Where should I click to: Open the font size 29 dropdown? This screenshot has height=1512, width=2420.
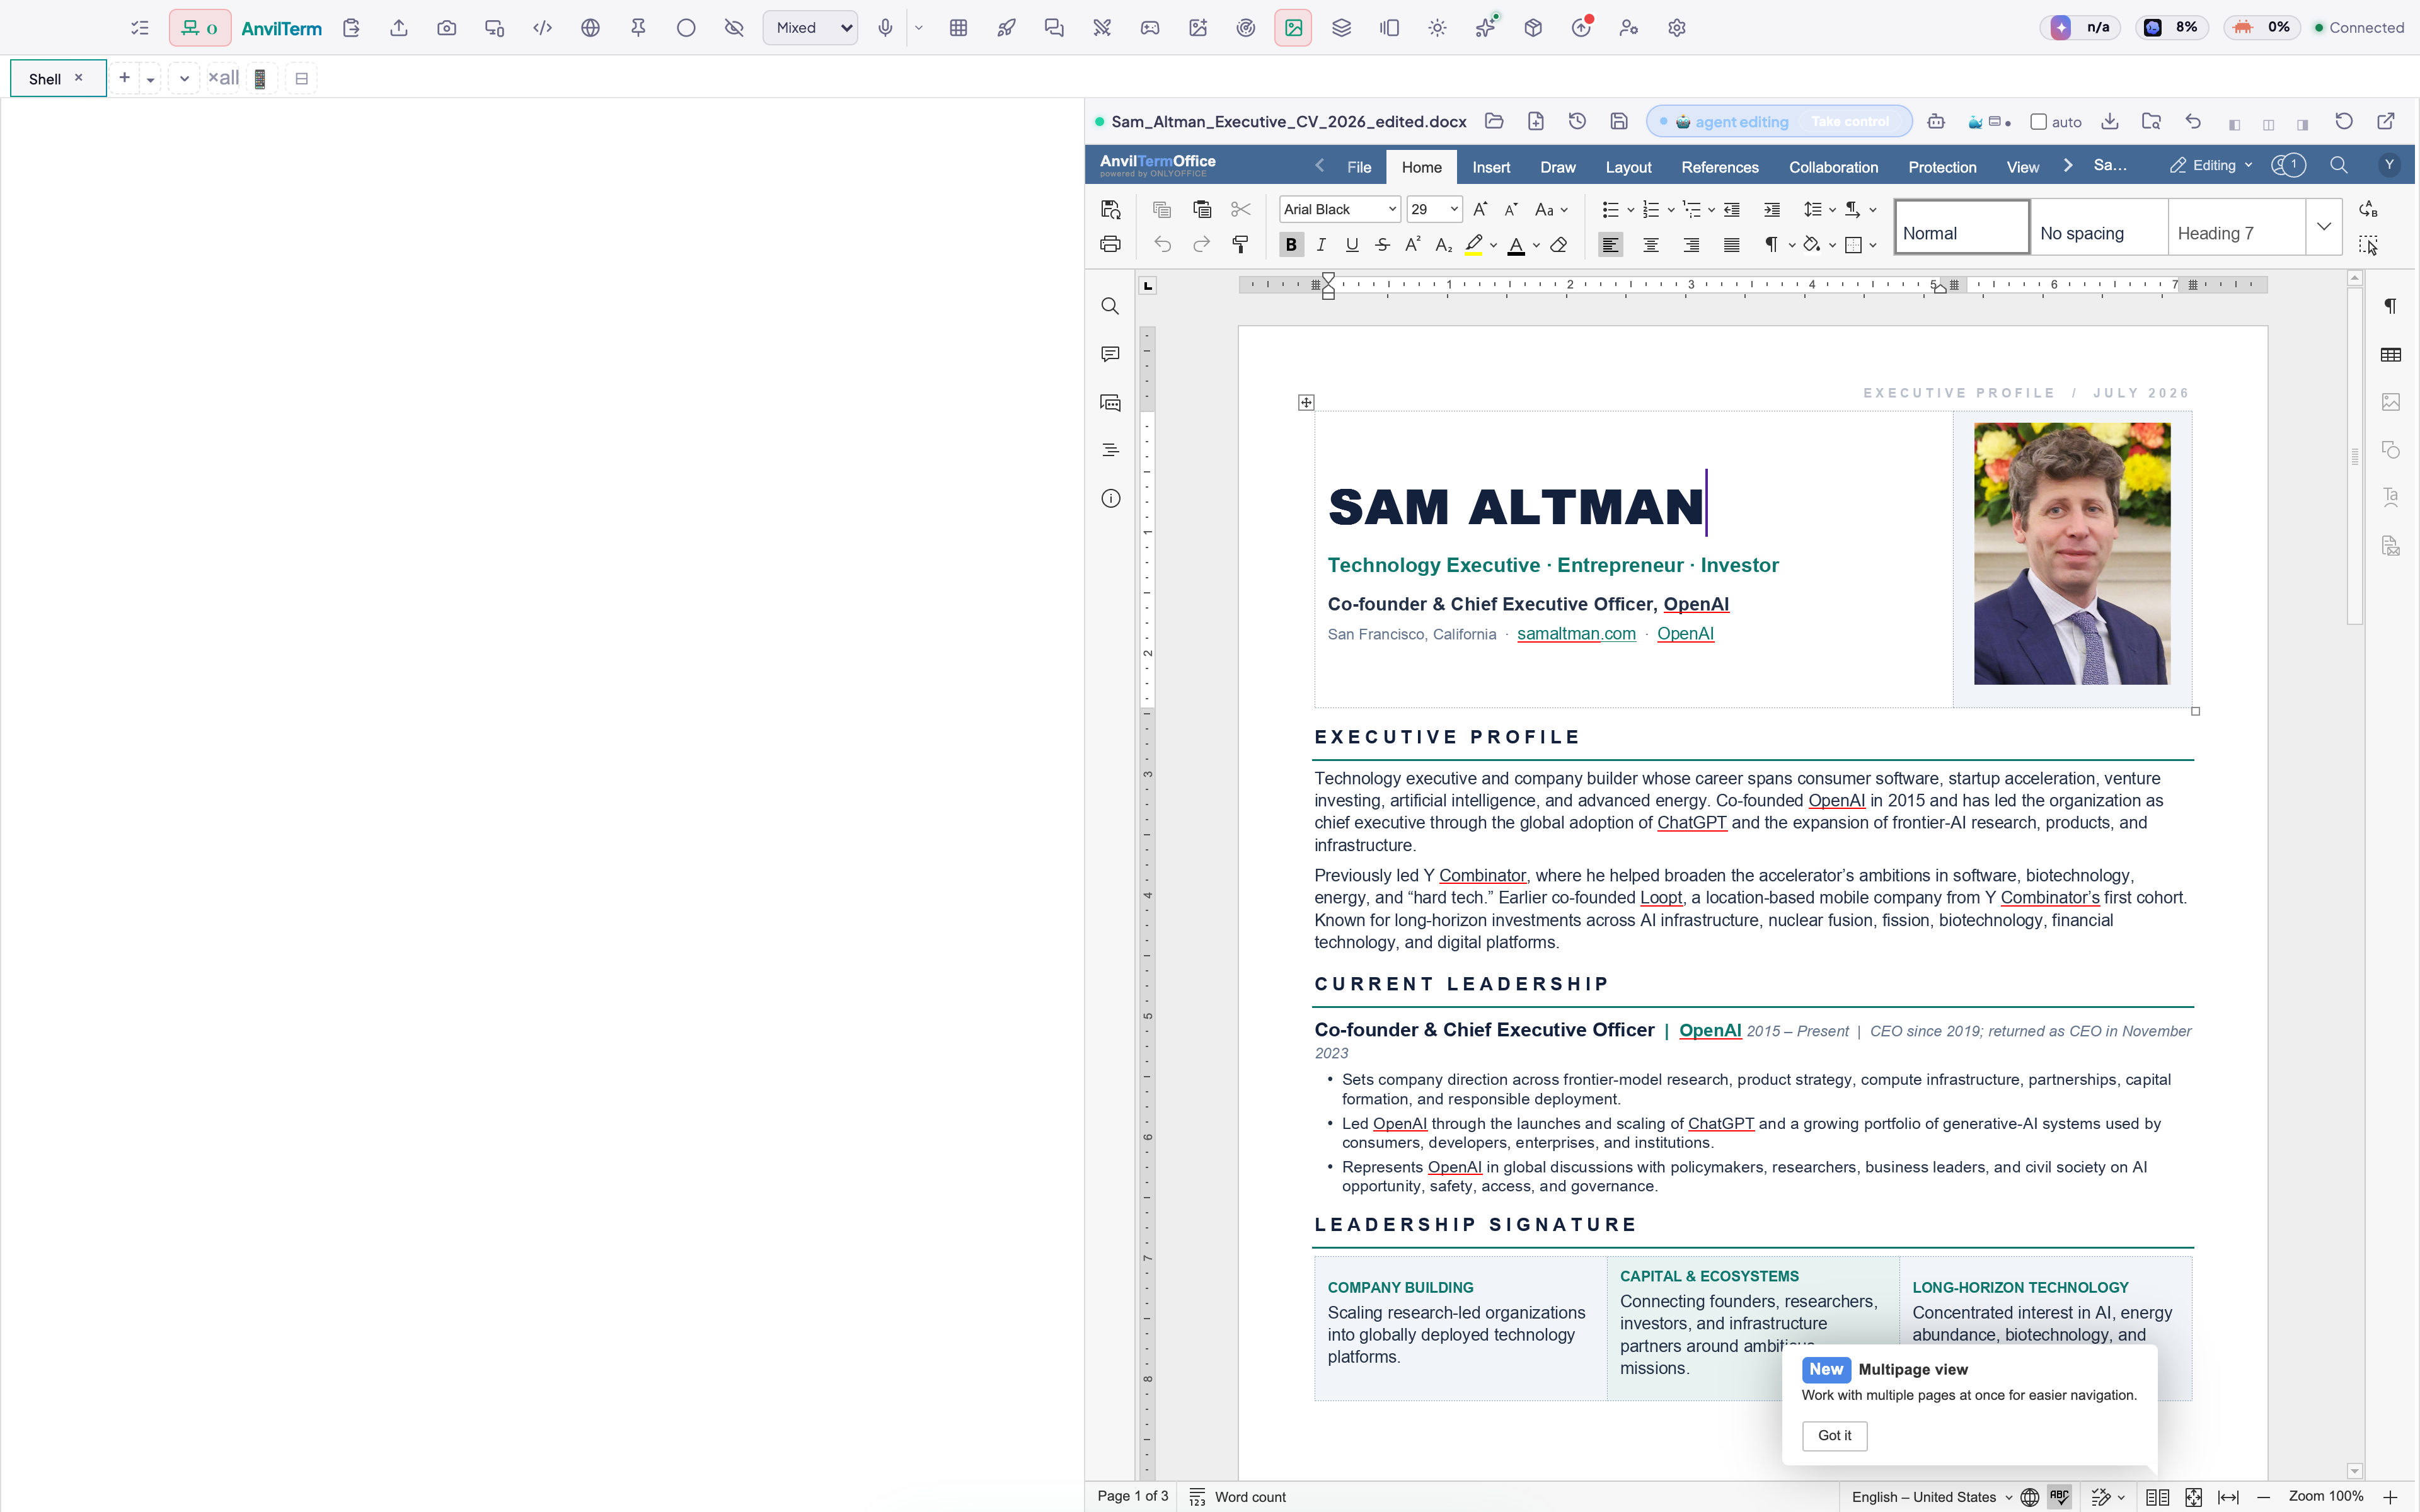(1454, 209)
